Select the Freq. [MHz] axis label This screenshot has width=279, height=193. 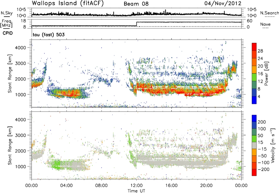click(x=7, y=24)
